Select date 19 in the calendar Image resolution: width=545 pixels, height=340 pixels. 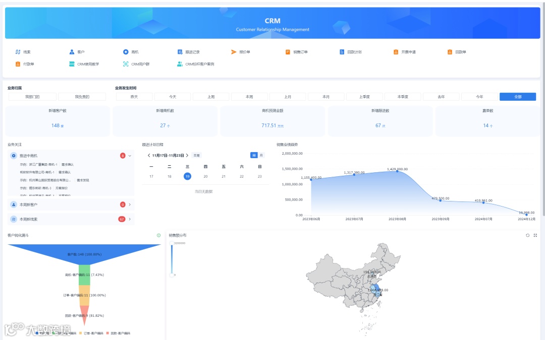pos(187,176)
